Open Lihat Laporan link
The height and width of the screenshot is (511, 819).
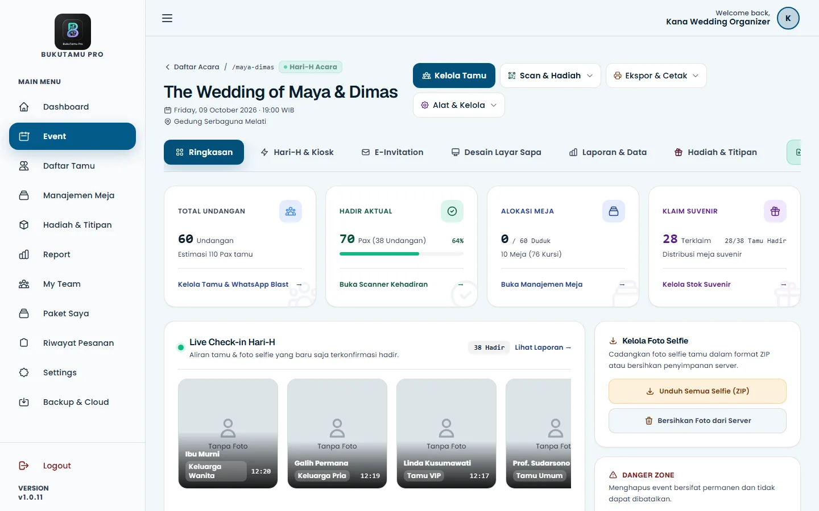(543, 347)
